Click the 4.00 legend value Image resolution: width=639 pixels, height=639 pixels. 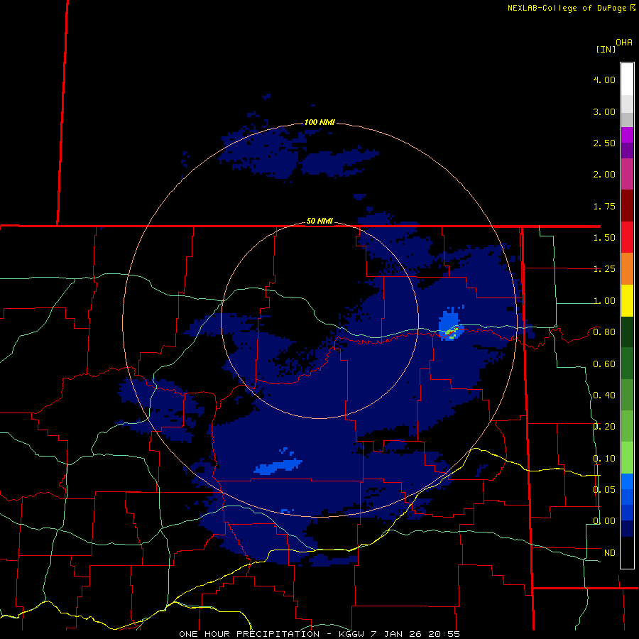click(x=604, y=80)
